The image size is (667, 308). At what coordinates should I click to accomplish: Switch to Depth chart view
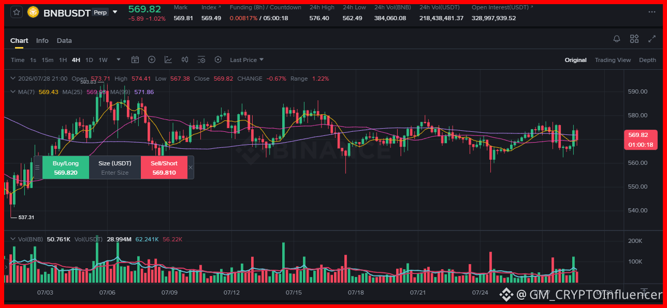coord(647,60)
